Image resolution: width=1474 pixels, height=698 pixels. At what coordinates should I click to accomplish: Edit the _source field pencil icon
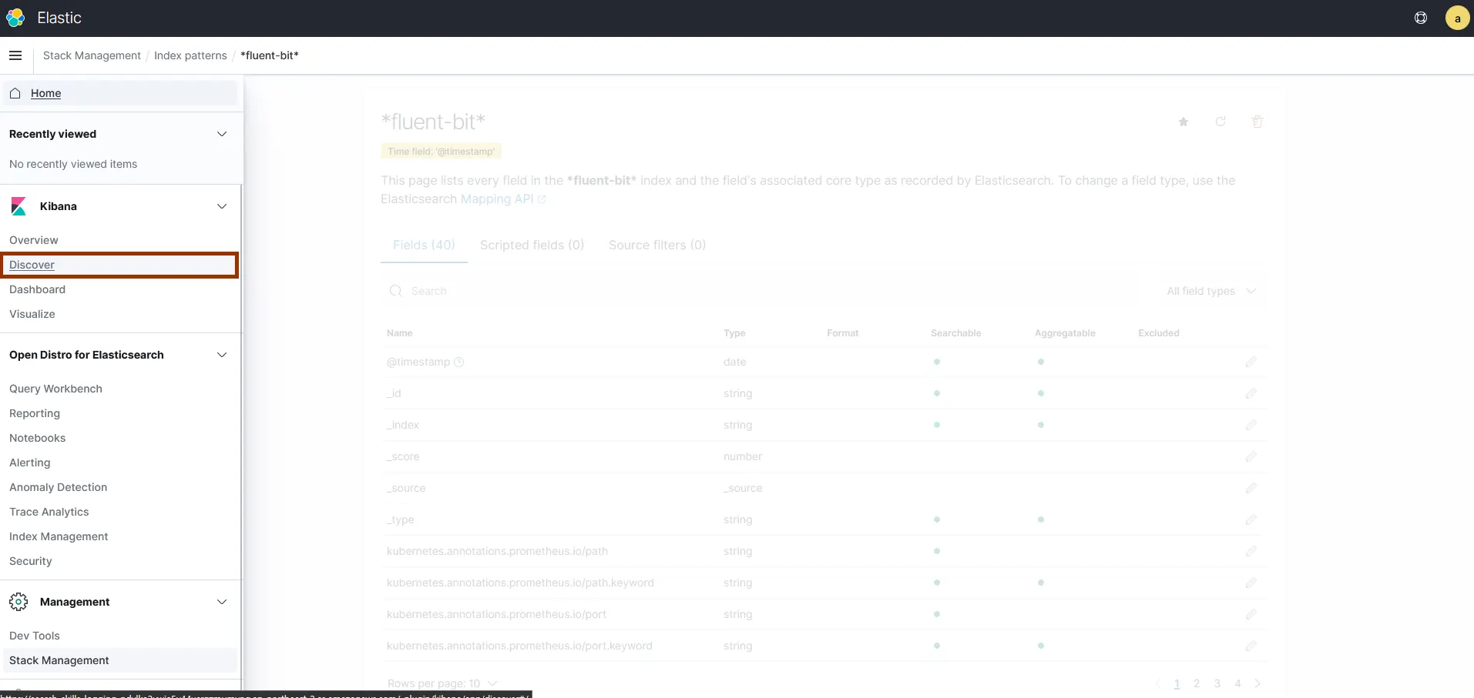1251,488
